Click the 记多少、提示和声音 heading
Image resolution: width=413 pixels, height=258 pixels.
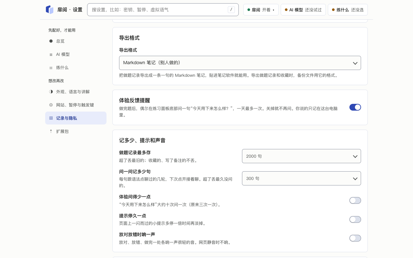(x=142, y=140)
